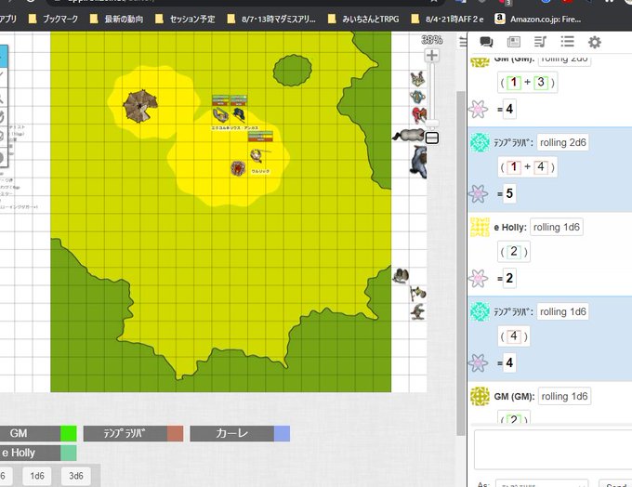Click the テンプラリバ player name tag
Image resolution: width=632 pixels, height=487 pixels.
point(125,433)
